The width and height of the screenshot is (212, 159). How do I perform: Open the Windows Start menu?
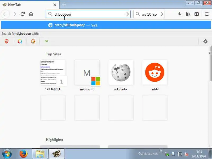7,154
